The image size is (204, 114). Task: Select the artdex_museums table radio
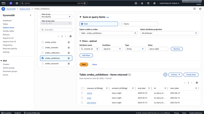point(43,63)
